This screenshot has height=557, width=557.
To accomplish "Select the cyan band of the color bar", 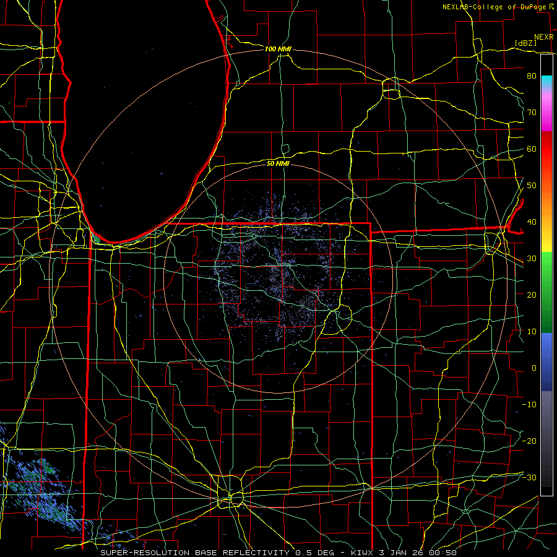I will tap(546, 82).
